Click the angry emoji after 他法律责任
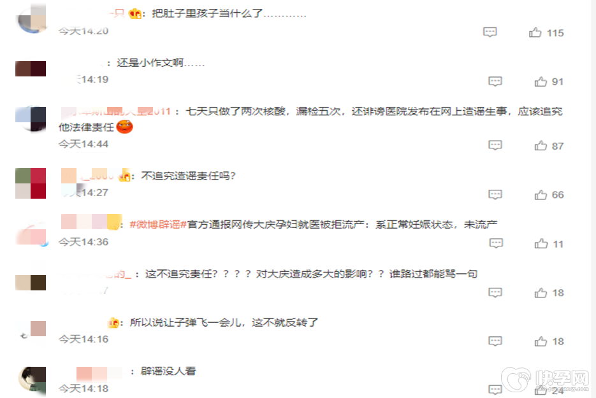 coord(124,127)
